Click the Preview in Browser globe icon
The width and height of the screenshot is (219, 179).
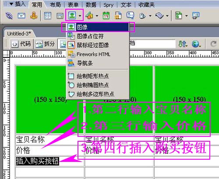click(x=196, y=44)
